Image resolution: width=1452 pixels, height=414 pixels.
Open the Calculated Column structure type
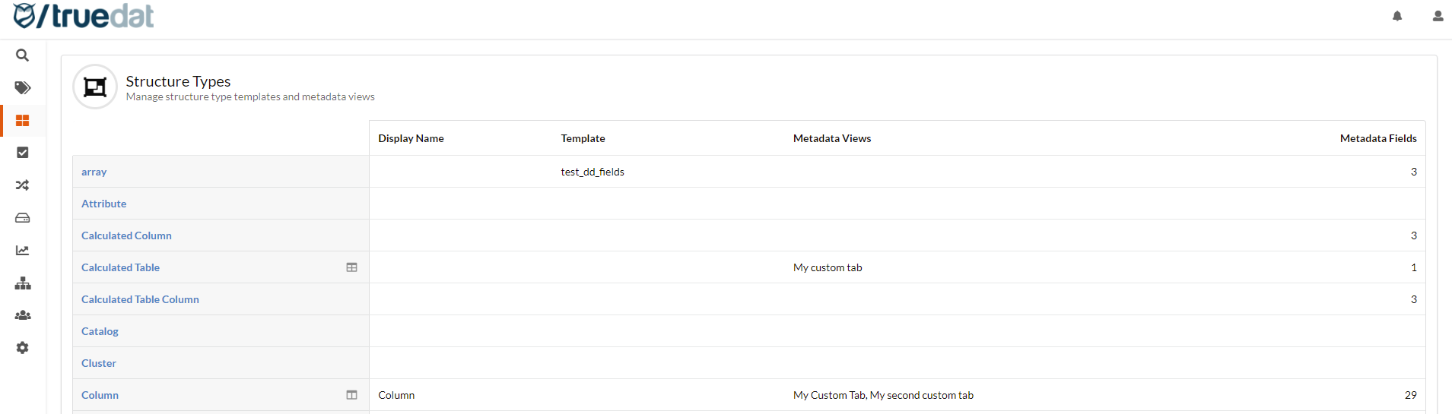point(126,235)
